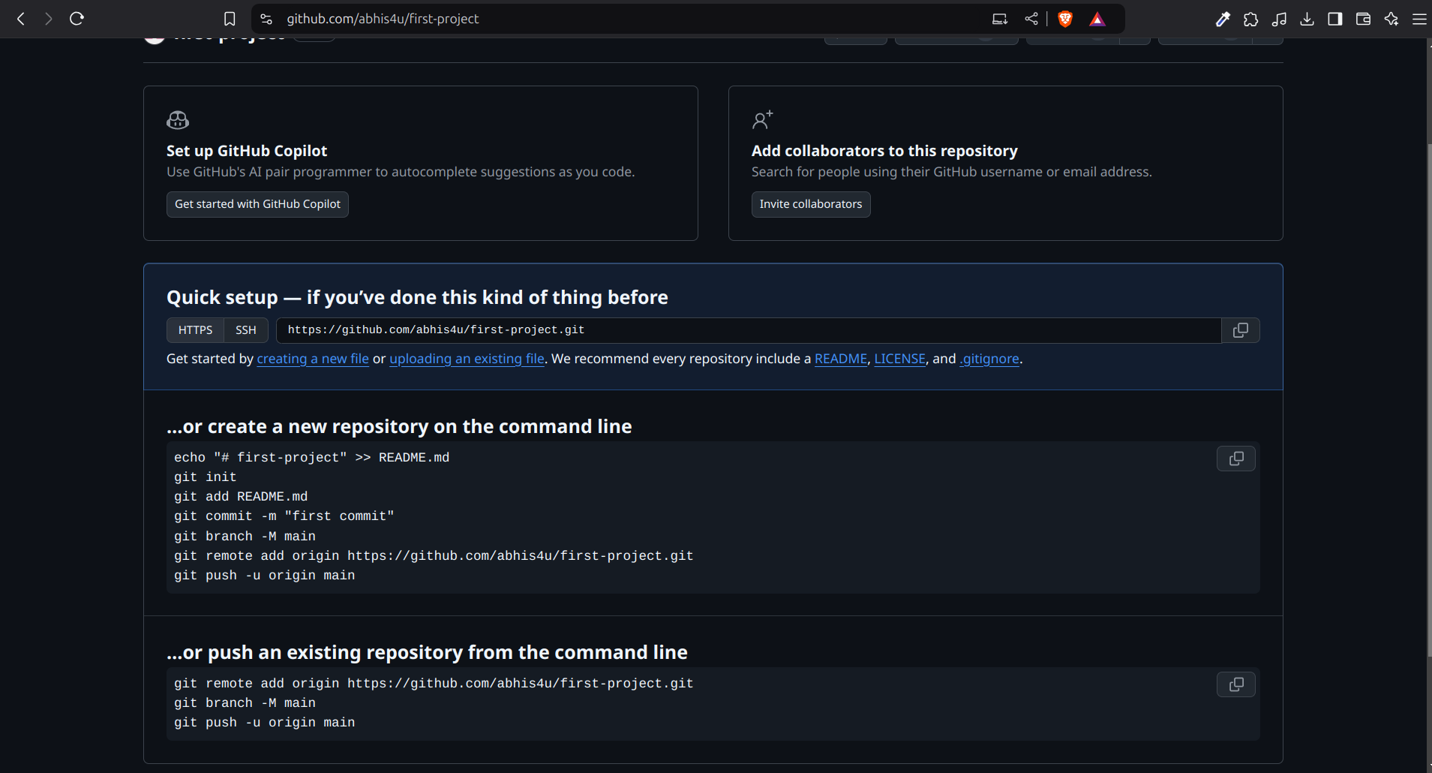Reload the page with the refresh icon
1432x773 pixels.
77,19
